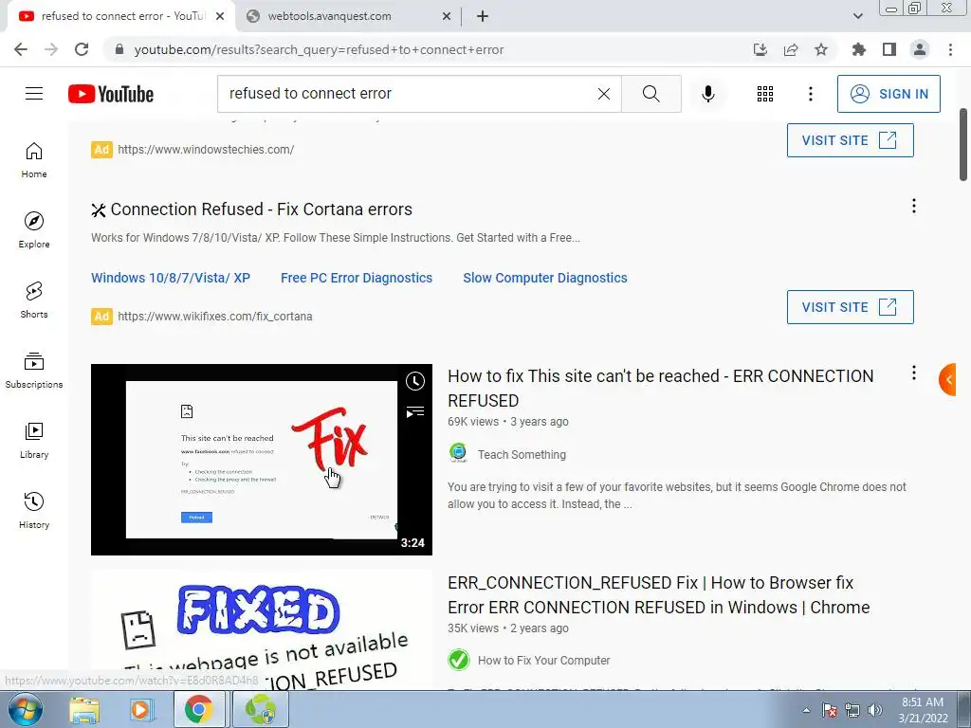Open Explore in the sidebar

(34, 229)
